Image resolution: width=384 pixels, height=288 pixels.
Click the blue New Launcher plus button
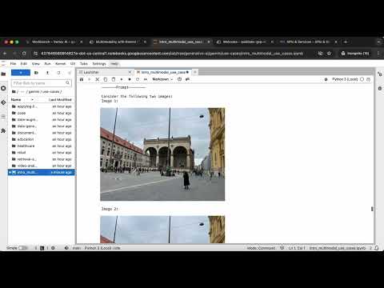(21, 73)
